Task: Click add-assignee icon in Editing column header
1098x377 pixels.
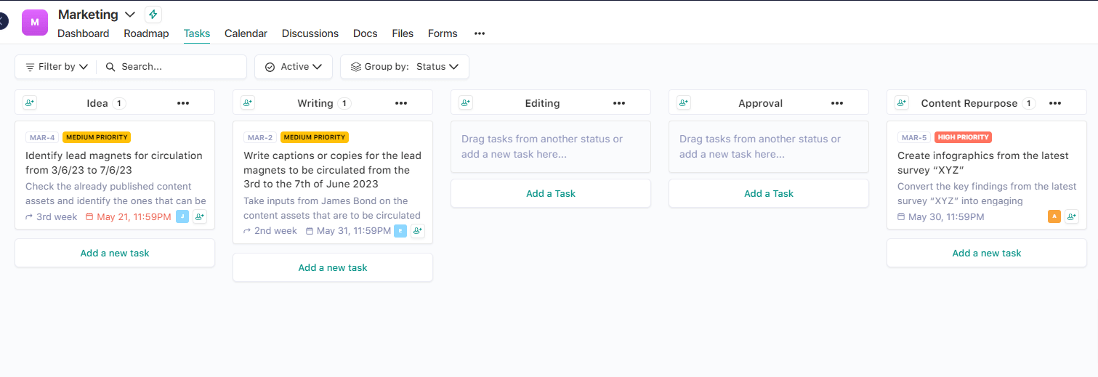Action: click(x=466, y=103)
